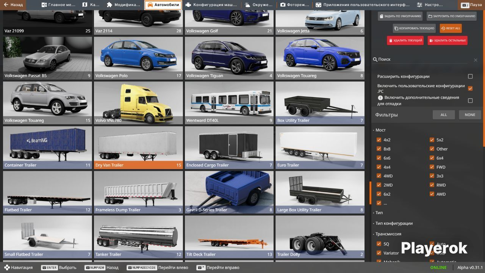Select the BeamNG Container Trailer
Image resolution: width=485 pixels, height=273 pixels.
[x=47, y=147]
